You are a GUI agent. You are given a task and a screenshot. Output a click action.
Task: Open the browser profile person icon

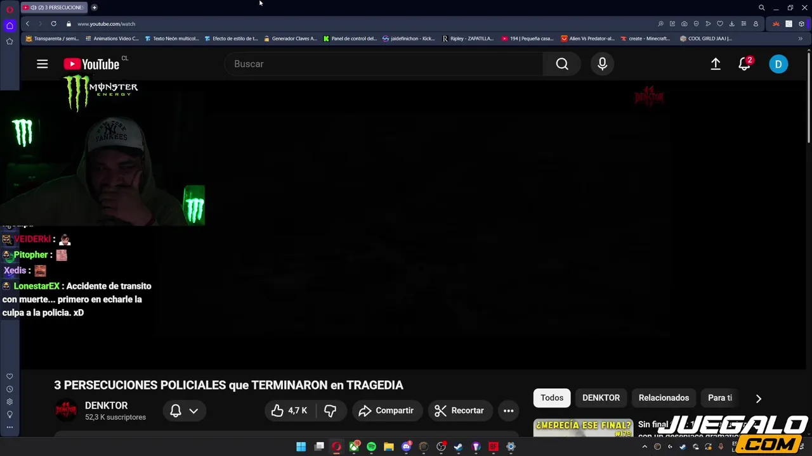pyautogui.click(x=756, y=24)
